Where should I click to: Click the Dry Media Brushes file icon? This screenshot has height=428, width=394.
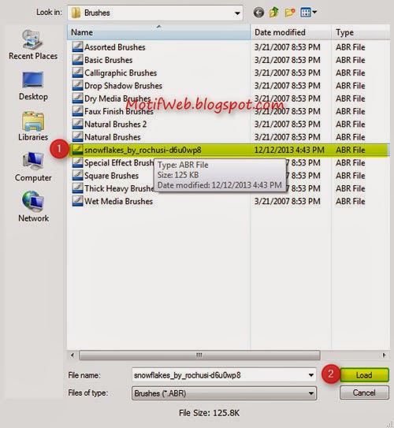(x=77, y=98)
